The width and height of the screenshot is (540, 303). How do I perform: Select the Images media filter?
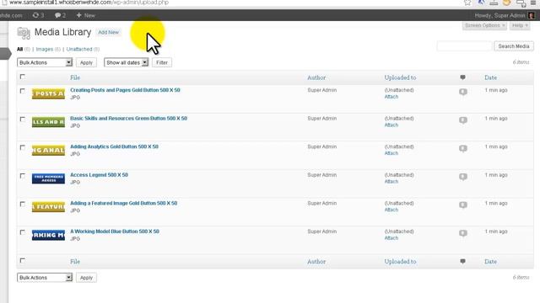45,49
